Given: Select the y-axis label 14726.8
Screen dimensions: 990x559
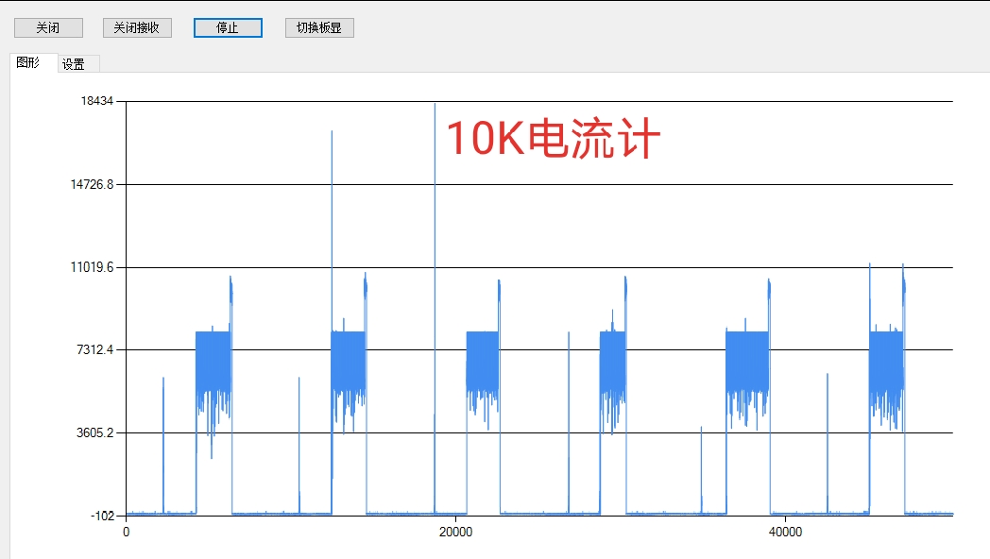Looking at the screenshot, I should click(93, 184).
